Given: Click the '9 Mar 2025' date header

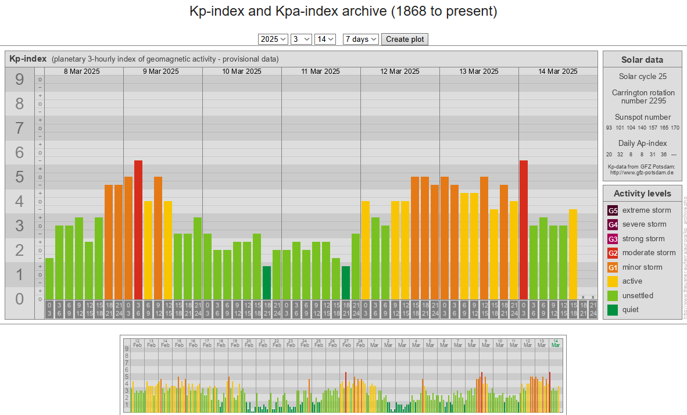Looking at the screenshot, I should click(x=161, y=71).
